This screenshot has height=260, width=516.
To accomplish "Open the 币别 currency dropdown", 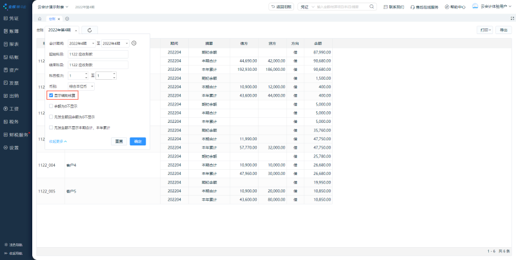I will point(81,86).
